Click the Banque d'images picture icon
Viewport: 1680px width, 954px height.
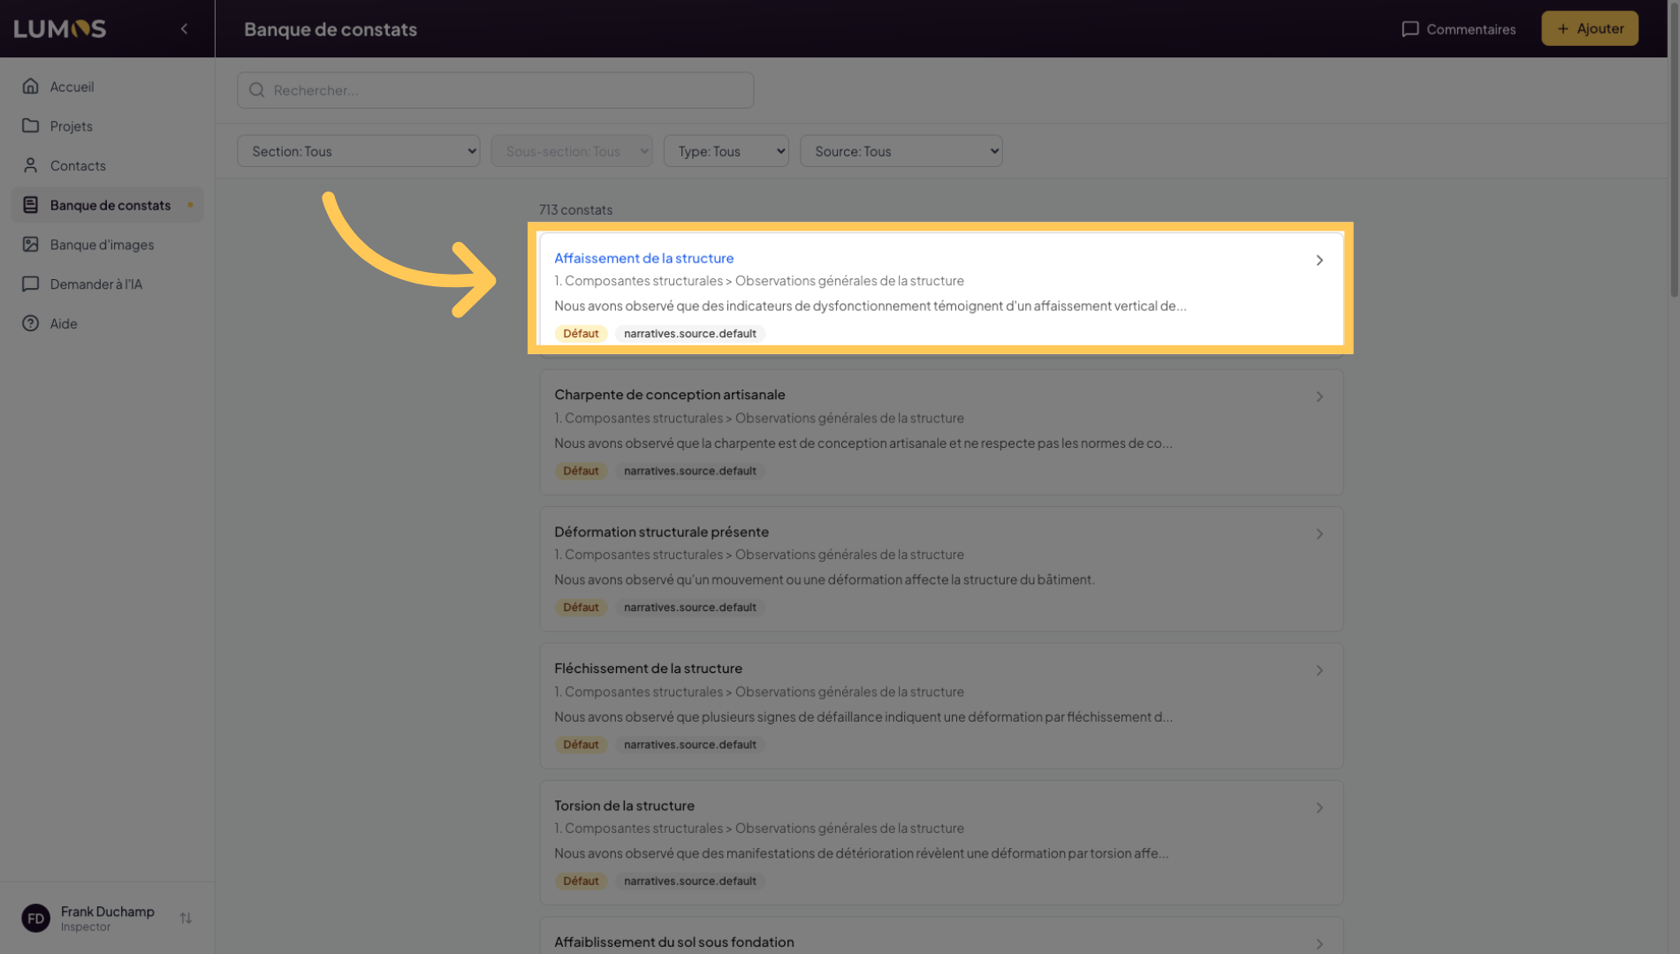(x=31, y=245)
